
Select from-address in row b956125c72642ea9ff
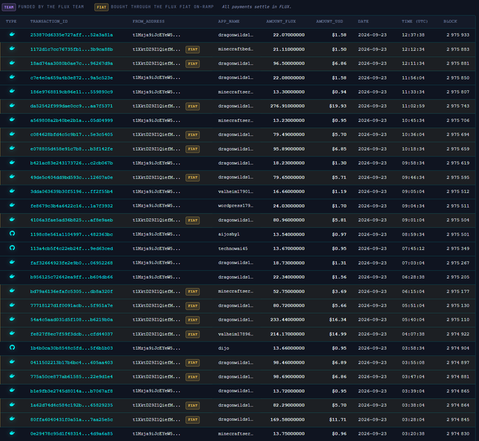point(156,277)
